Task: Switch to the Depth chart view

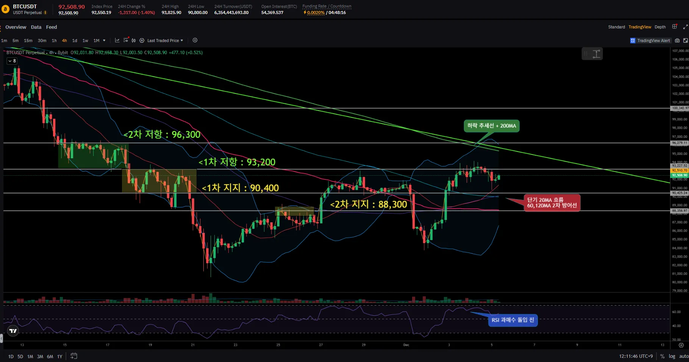Action: tap(660, 27)
